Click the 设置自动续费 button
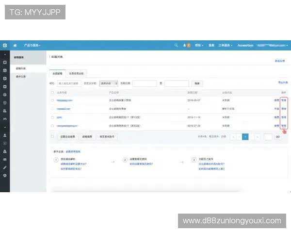 tap(67, 136)
